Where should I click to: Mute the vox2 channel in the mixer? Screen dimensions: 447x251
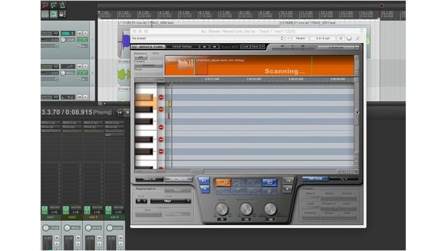click(78, 237)
